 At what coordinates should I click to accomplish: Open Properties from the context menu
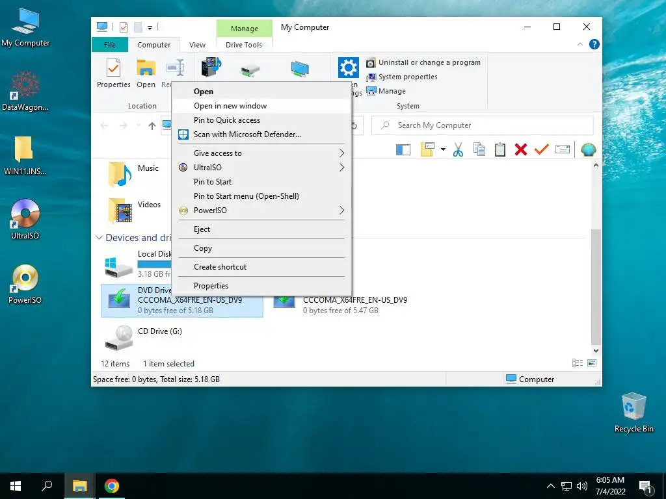point(261,286)
